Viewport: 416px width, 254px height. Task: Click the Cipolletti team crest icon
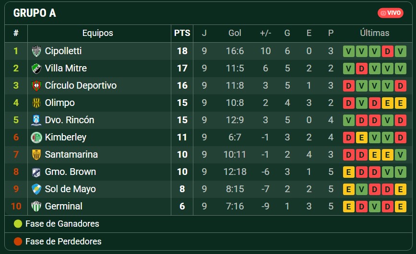pyautogui.click(x=36, y=51)
